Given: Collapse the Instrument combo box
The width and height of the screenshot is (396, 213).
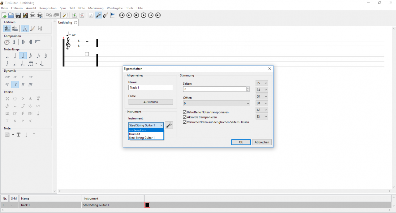Looking at the screenshot, I should (x=146, y=125).
